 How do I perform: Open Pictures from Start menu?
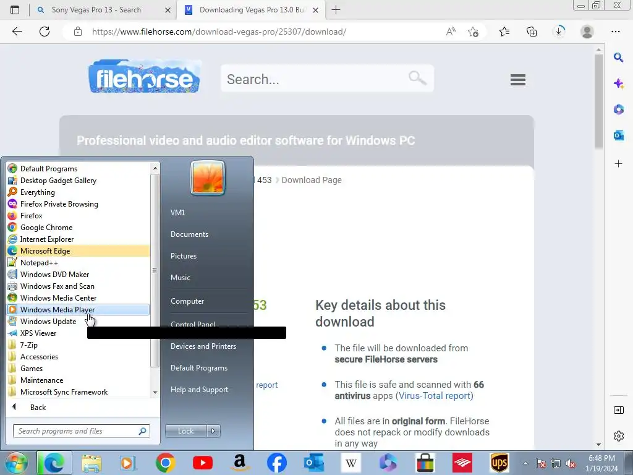tap(183, 256)
